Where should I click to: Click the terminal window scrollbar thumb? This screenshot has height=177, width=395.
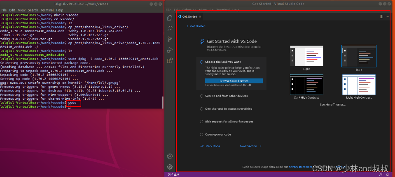(x=163, y=102)
